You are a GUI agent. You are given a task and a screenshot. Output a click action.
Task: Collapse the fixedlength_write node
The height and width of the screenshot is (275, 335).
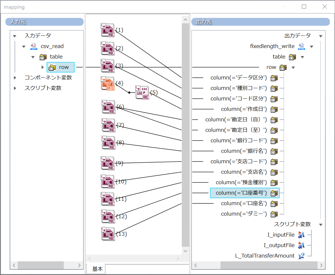coord(311,47)
